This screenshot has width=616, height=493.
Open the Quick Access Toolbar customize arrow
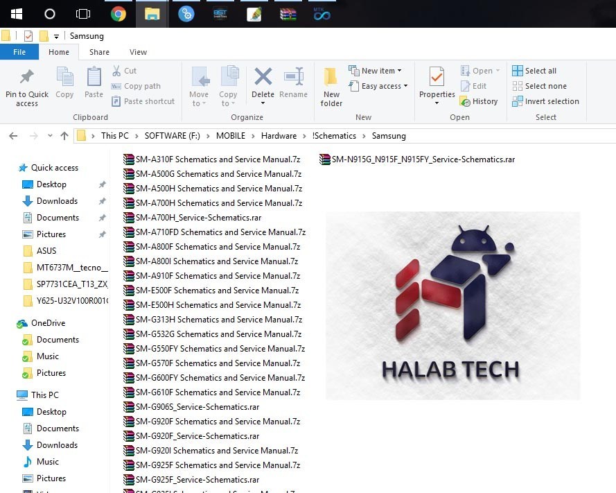pos(57,37)
